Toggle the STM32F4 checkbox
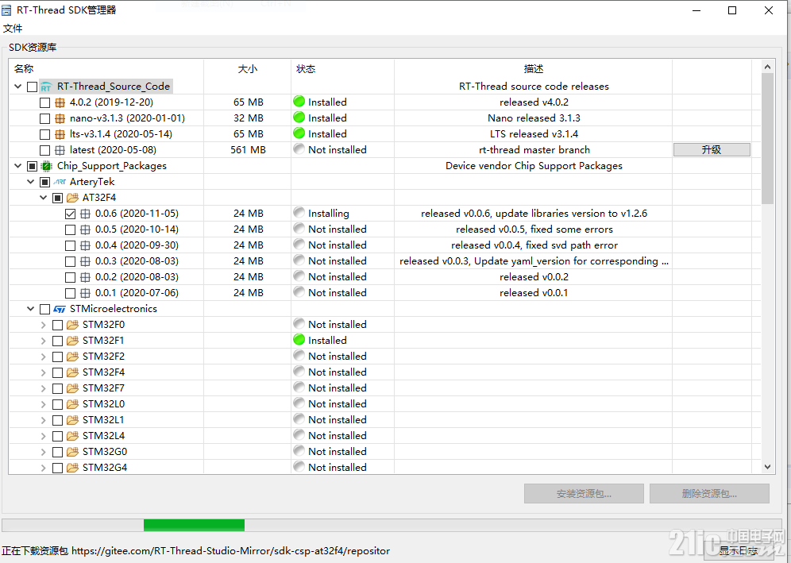 tap(57, 372)
